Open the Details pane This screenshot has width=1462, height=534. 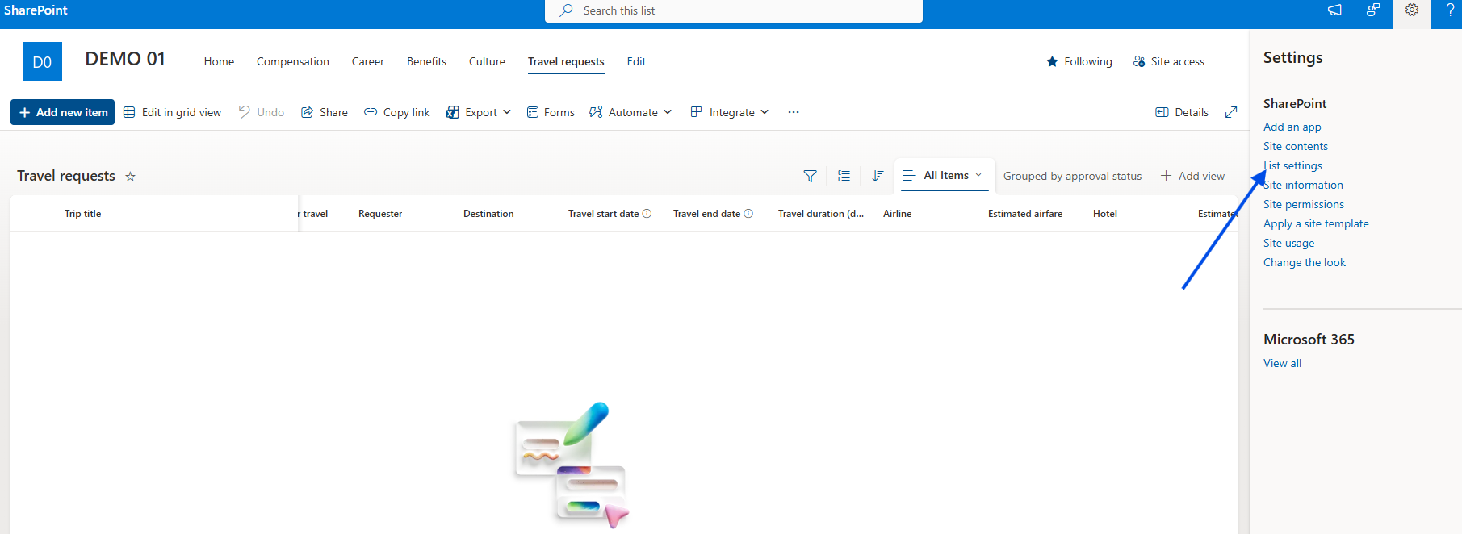click(x=1182, y=112)
